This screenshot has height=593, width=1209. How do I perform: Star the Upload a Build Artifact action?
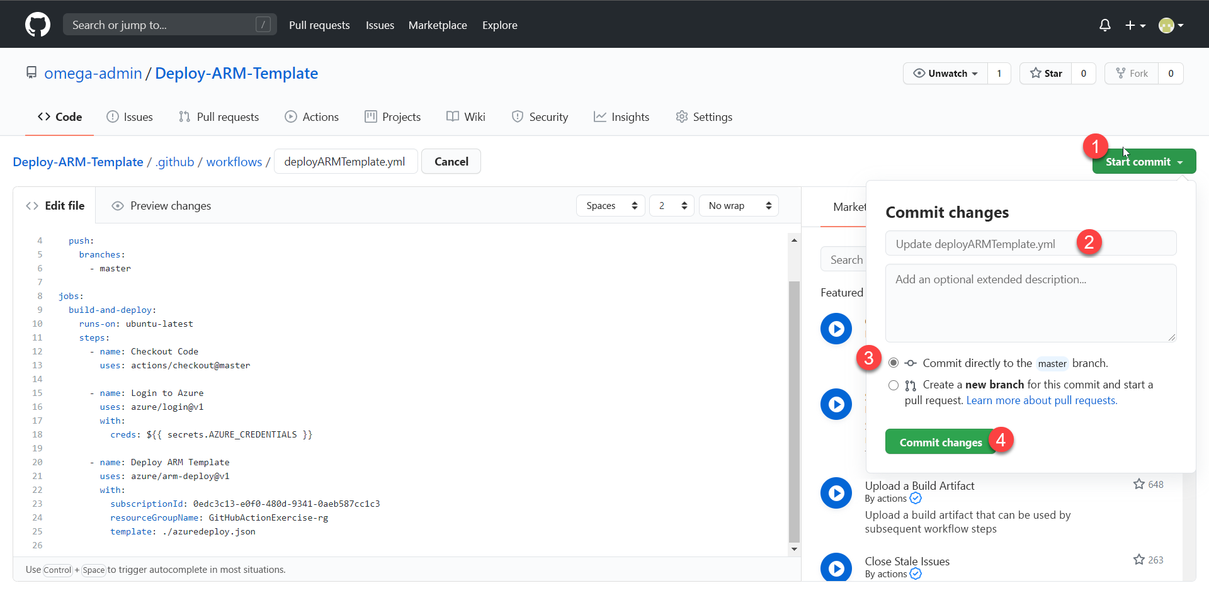pos(1139,484)
